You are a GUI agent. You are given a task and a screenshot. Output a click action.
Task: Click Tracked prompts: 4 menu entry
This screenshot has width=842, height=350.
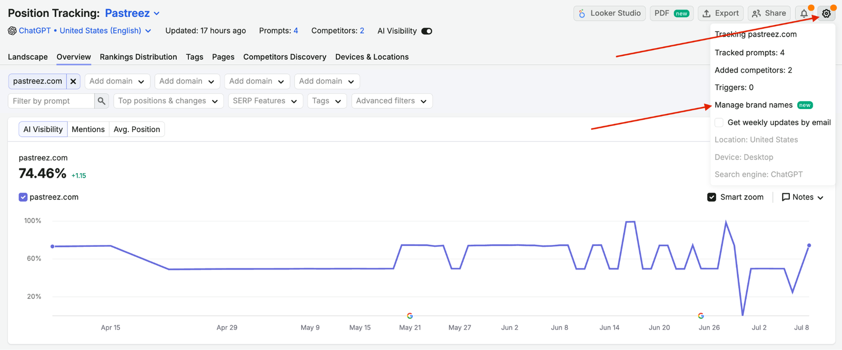click(x=749, y=53)
